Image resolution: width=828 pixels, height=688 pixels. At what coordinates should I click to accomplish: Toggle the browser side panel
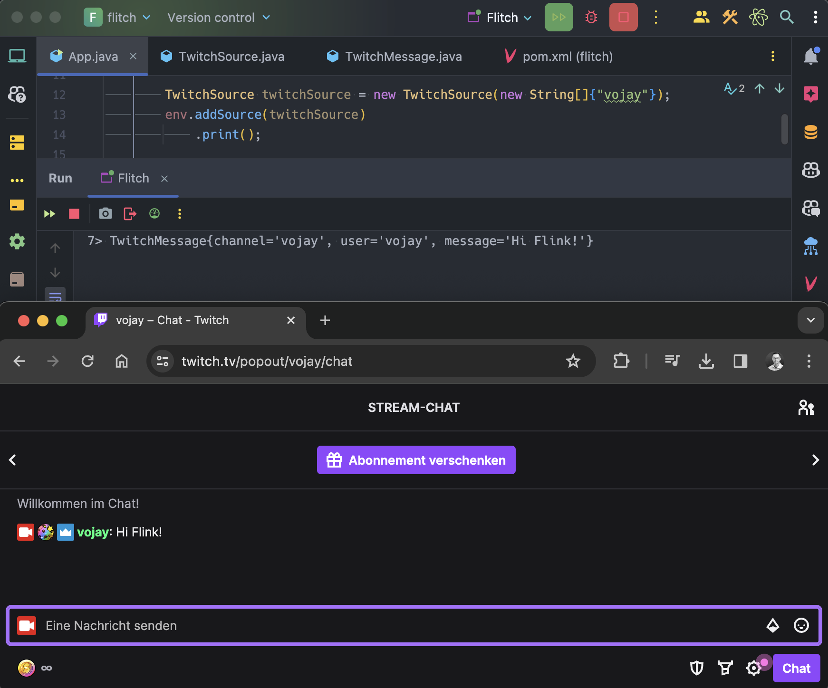(x=741, y=361)
